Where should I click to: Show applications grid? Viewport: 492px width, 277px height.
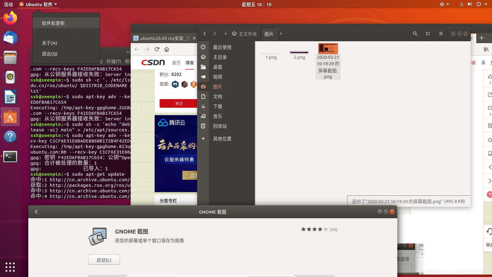(10, 267)
